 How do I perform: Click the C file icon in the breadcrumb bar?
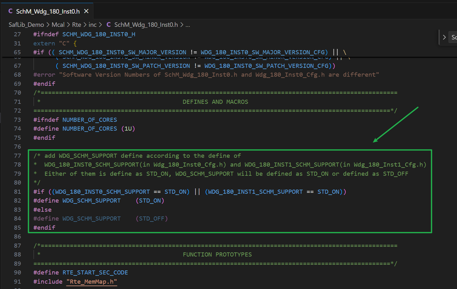pos(109,25)
